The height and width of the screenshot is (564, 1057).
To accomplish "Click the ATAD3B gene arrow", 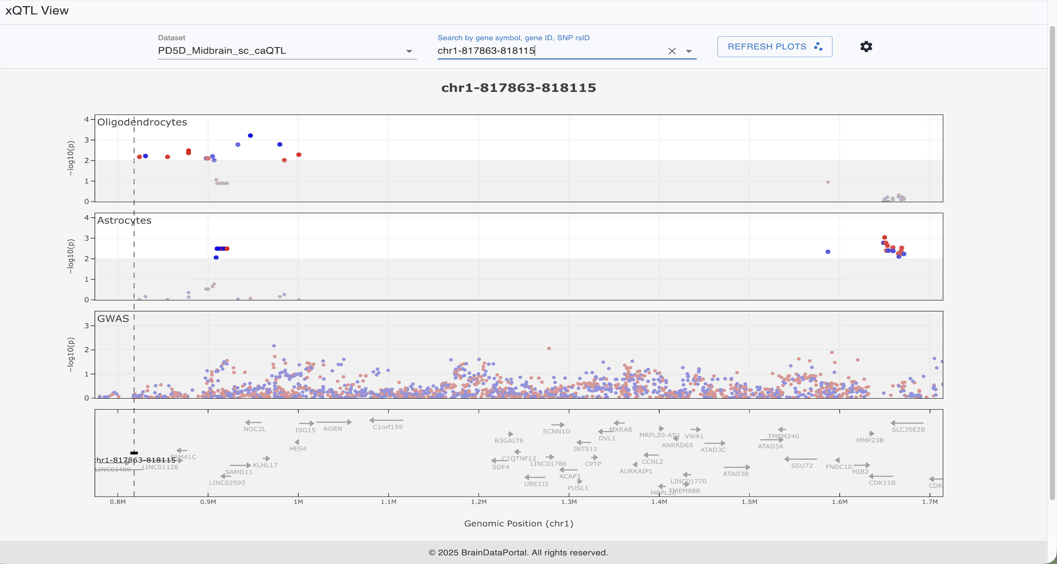I will (737, 467).
